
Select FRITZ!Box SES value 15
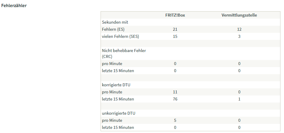pos(175,36)
